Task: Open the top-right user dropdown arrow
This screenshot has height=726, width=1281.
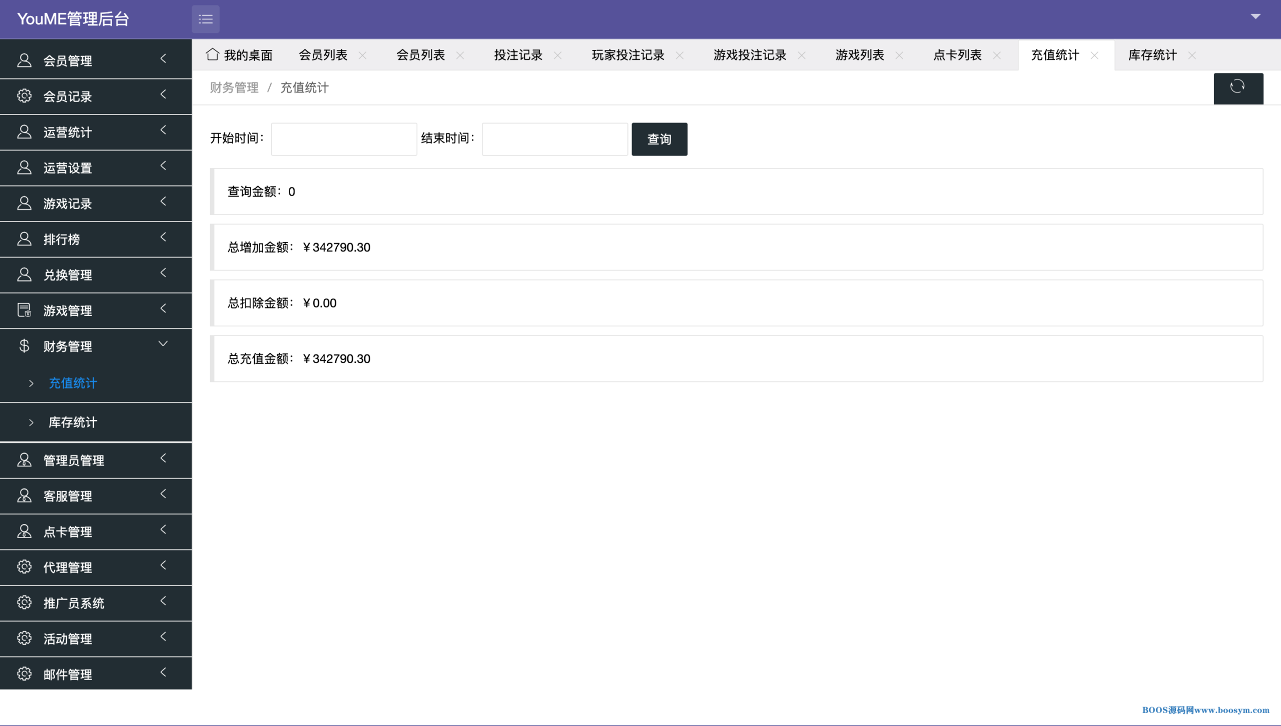Action: pos(1255,16)
